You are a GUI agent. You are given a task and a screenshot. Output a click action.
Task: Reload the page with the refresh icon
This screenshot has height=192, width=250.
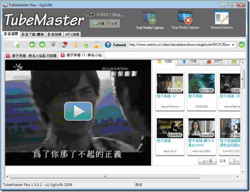pos(53,45)
